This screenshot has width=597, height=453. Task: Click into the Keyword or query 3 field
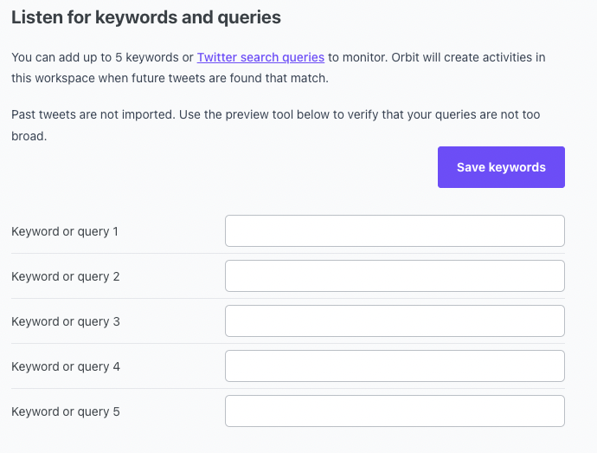tap(395, 321)
